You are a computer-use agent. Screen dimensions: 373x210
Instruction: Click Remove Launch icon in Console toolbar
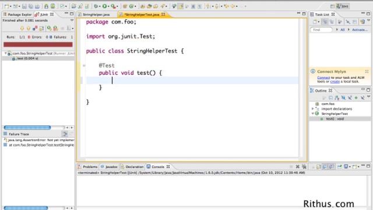(298, 166)
